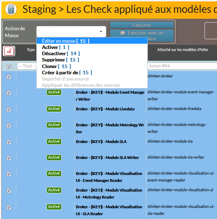Open 'Broker - $KEY$ - Module Livedata' check
This screenshot has width=217, height=219.
coord(105,109)
